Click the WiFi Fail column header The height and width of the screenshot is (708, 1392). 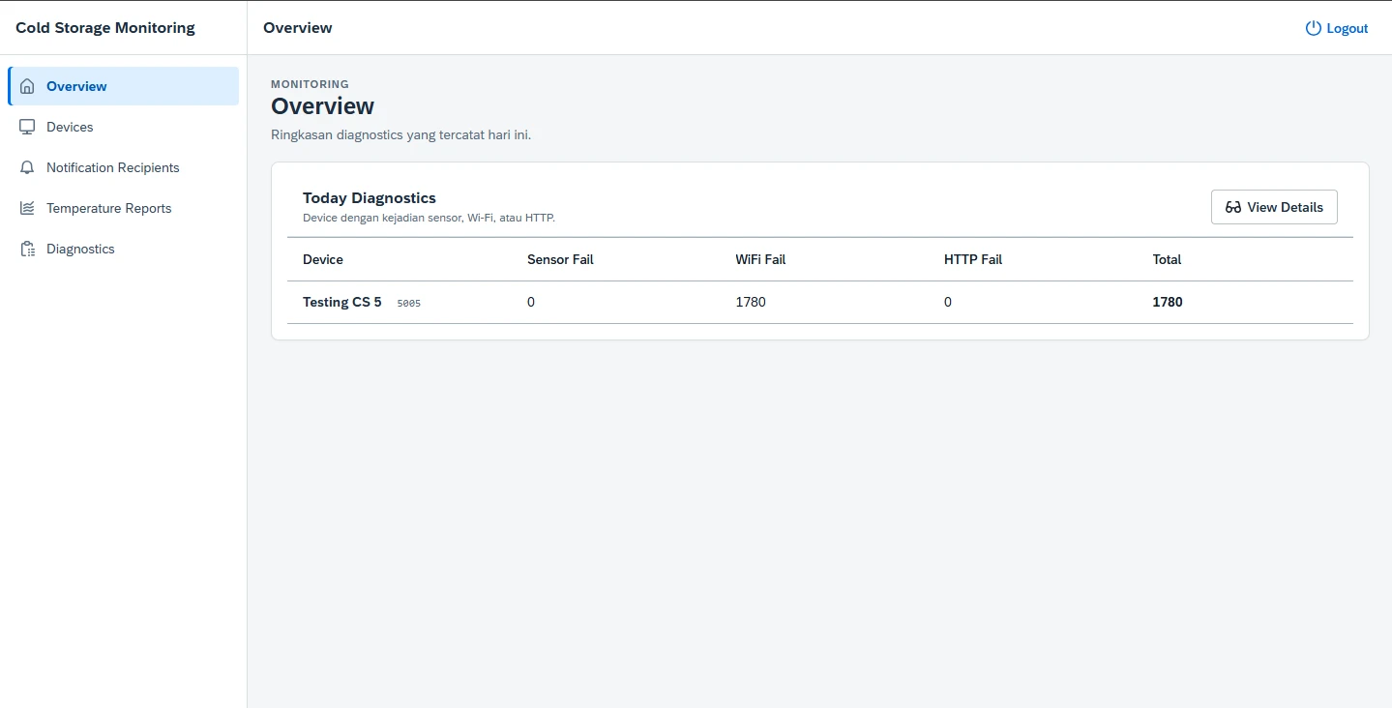(x=760, y=259)
